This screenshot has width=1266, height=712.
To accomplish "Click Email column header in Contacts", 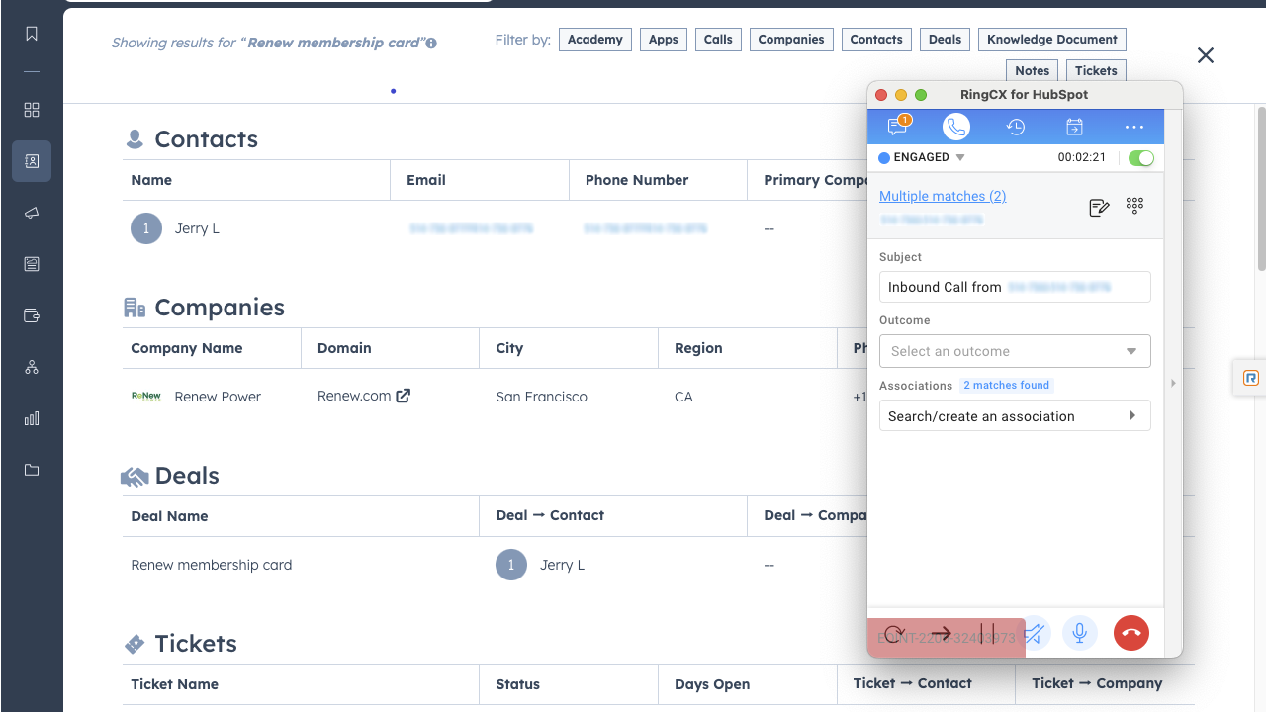I will [426, 180].
